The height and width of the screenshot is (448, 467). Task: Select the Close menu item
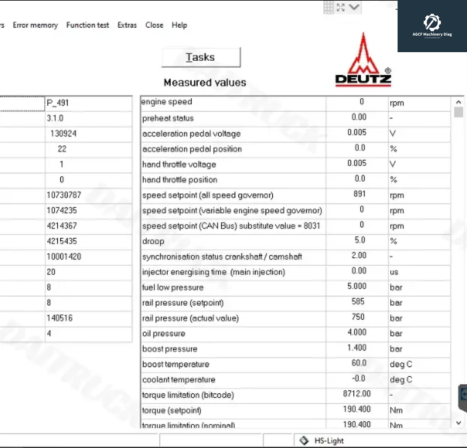click(x=154, y=25)
